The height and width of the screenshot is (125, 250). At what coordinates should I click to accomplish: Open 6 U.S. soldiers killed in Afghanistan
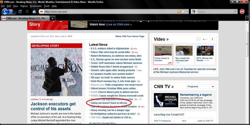pyautogui.click(x=110, y=48)
